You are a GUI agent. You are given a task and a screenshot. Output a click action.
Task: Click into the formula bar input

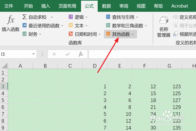pyautogui.click(x=142, y=54)
